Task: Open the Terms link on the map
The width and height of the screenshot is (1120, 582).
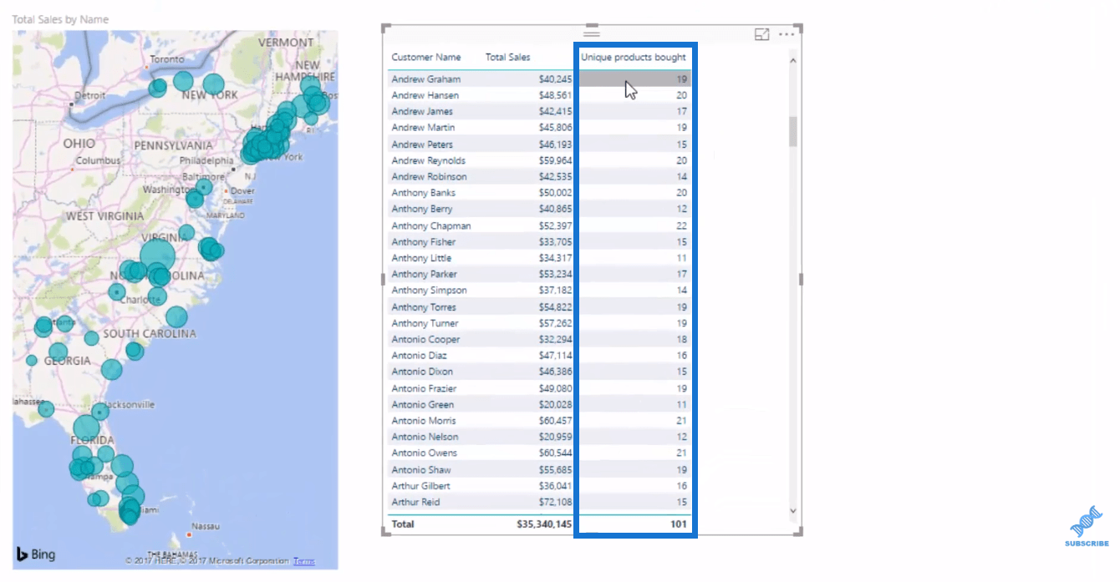Action: (x=304, y=561)
